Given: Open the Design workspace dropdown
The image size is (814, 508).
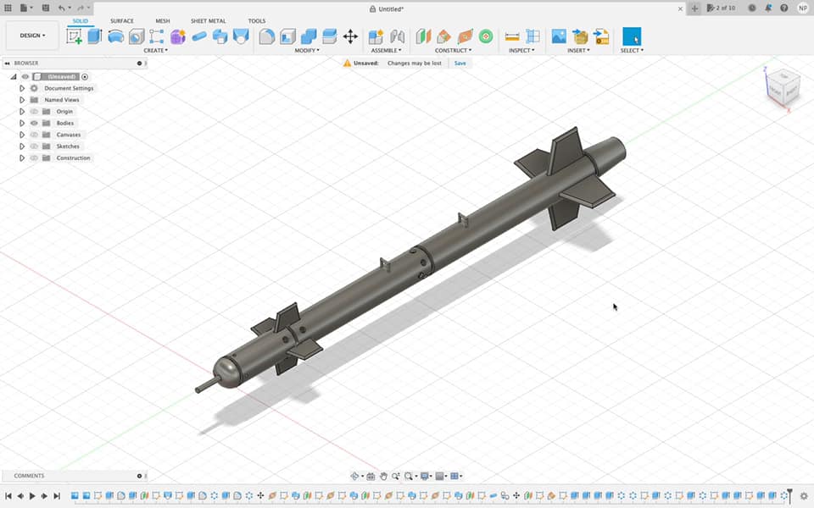Looking at the screenshot, I should 33,36.
